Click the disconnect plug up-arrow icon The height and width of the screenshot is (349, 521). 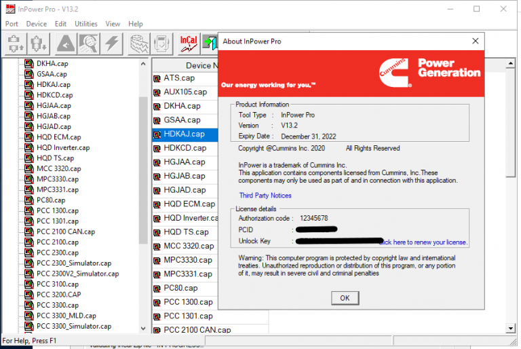[x=16, y=43]
